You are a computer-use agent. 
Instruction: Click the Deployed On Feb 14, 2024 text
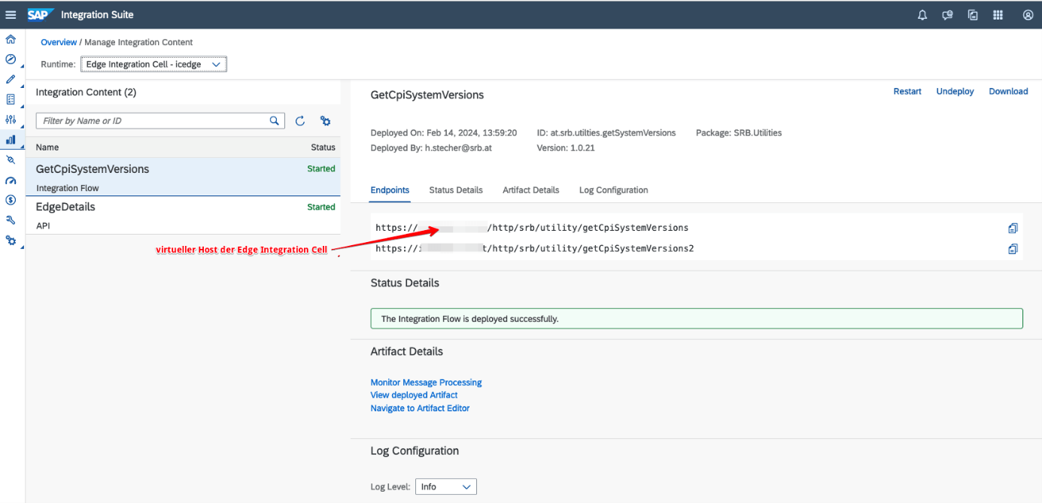tap(444, 133)
